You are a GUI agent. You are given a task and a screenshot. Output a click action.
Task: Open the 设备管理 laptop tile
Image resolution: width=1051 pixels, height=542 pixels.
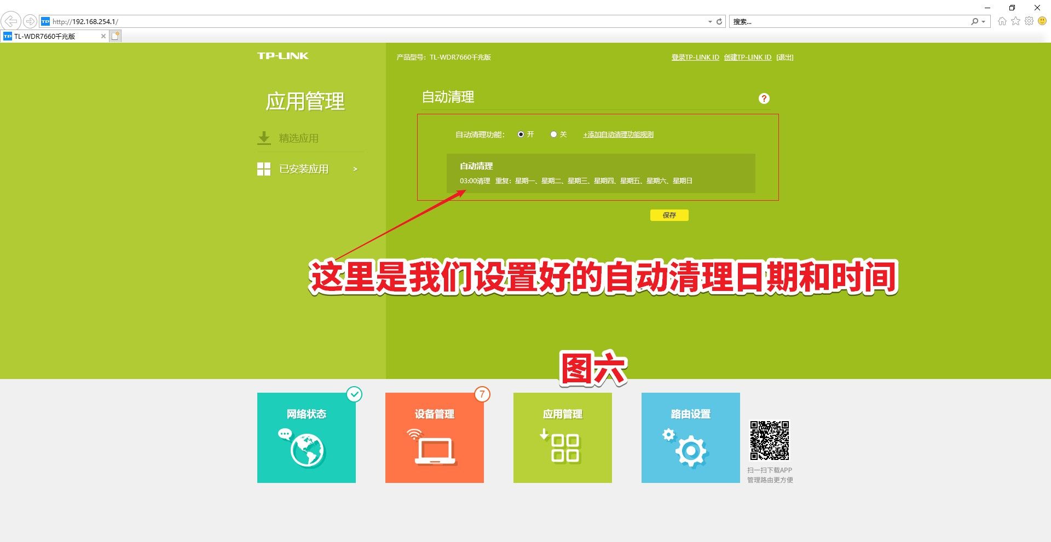click(435, 438)
